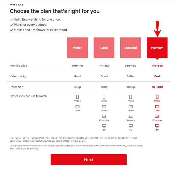Click the red computer icon under Premium
Image resolution: width=178 pixels, height=176 pixels.
157,116
